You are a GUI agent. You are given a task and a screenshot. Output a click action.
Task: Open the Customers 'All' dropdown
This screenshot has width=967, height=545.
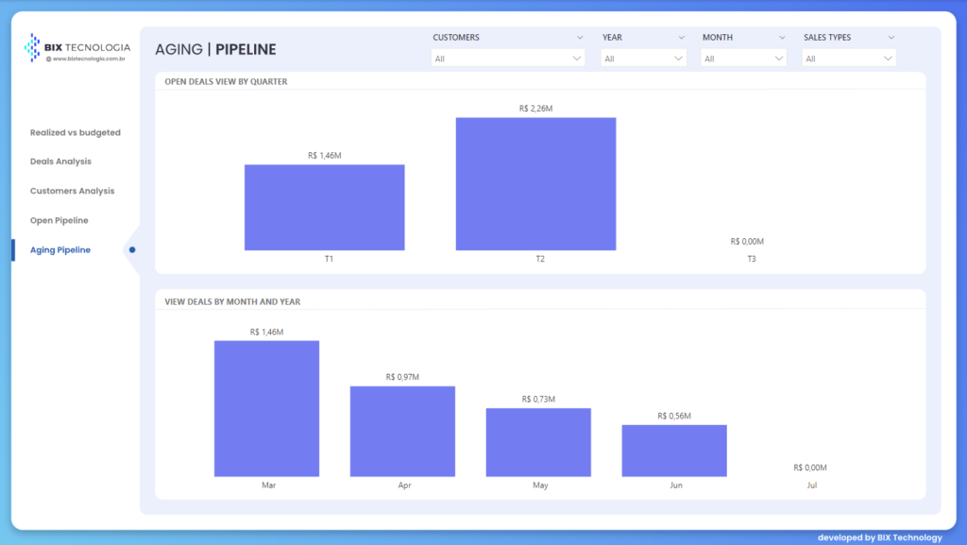[x=508, y=59]
